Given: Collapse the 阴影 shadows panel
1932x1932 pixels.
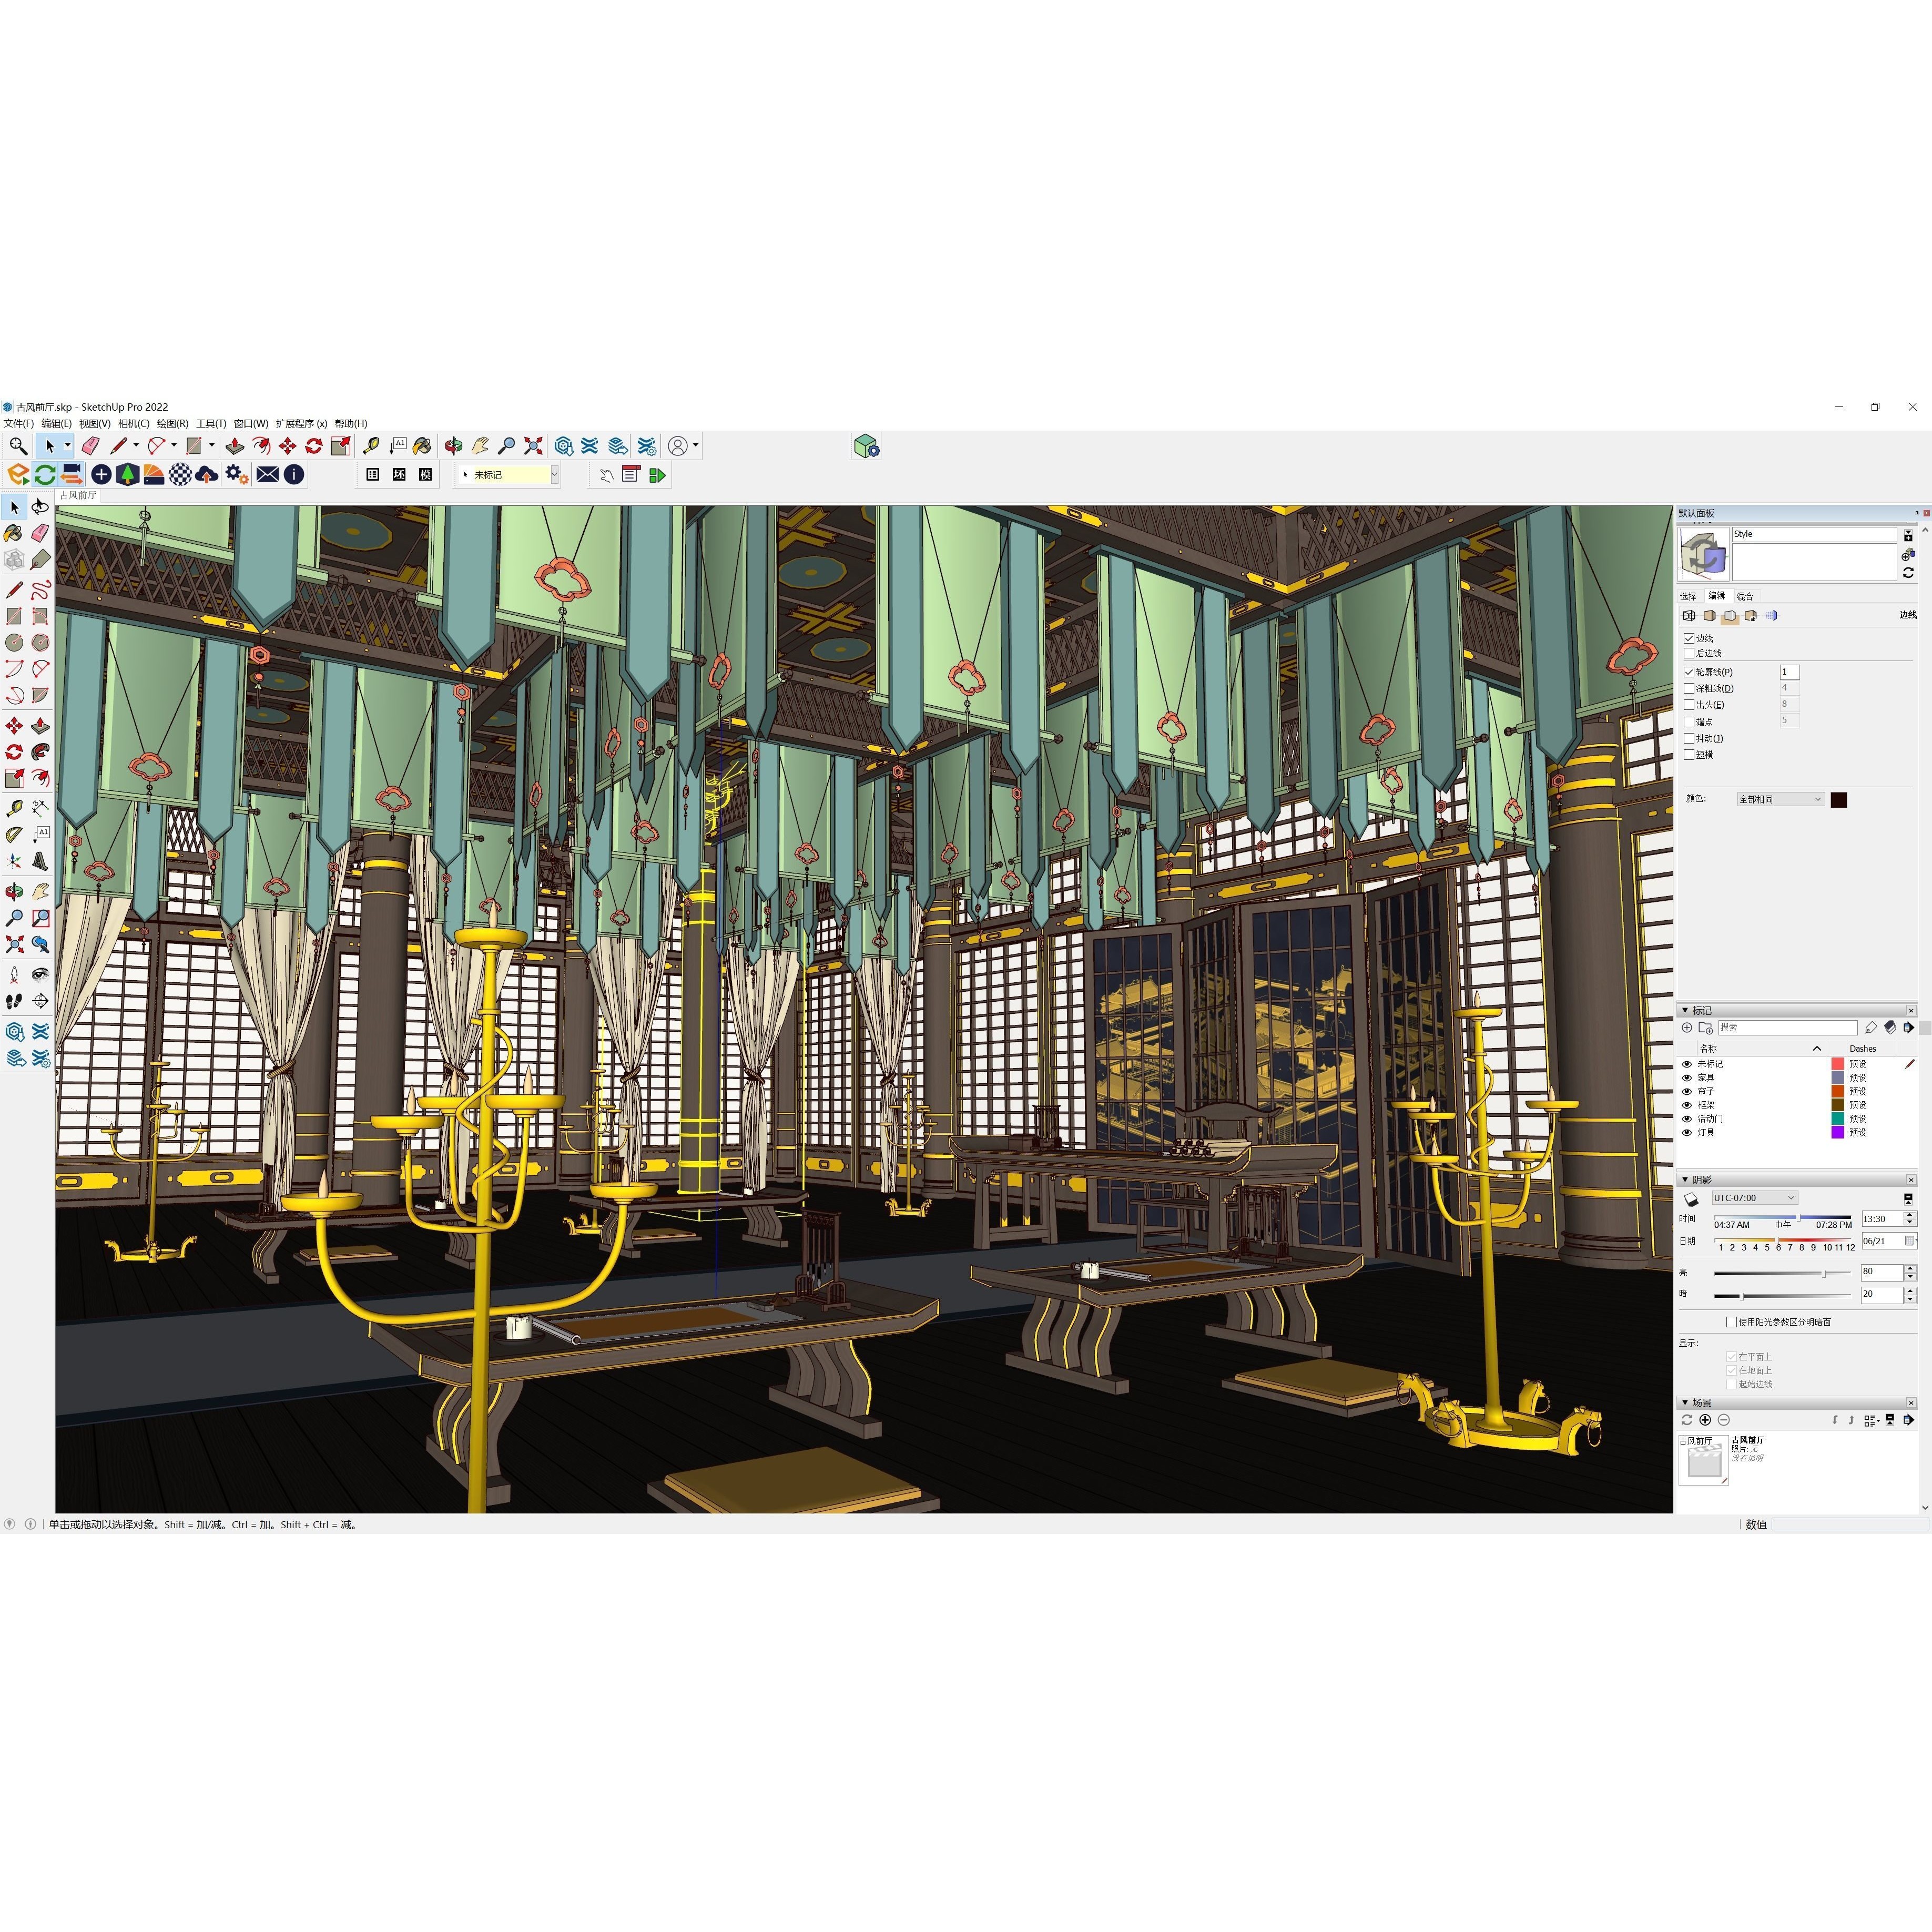Looking at the screenshot, I should coord(1684,1180).
